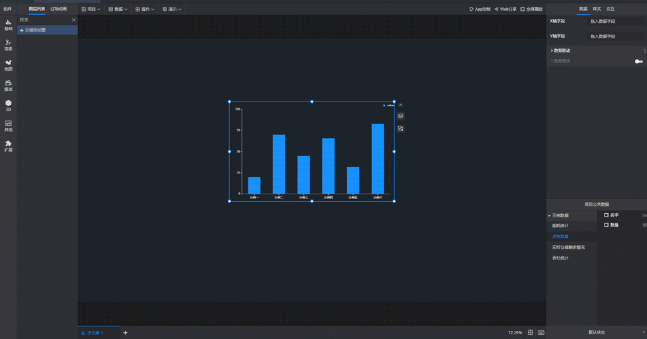Select the 实时仓储剩余情况 dataset

tap(568, 247)
